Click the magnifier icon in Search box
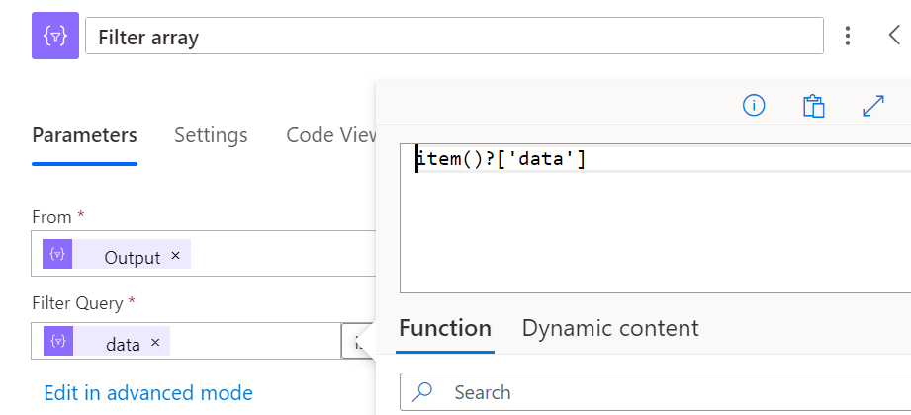 click(x=423, y=392)
